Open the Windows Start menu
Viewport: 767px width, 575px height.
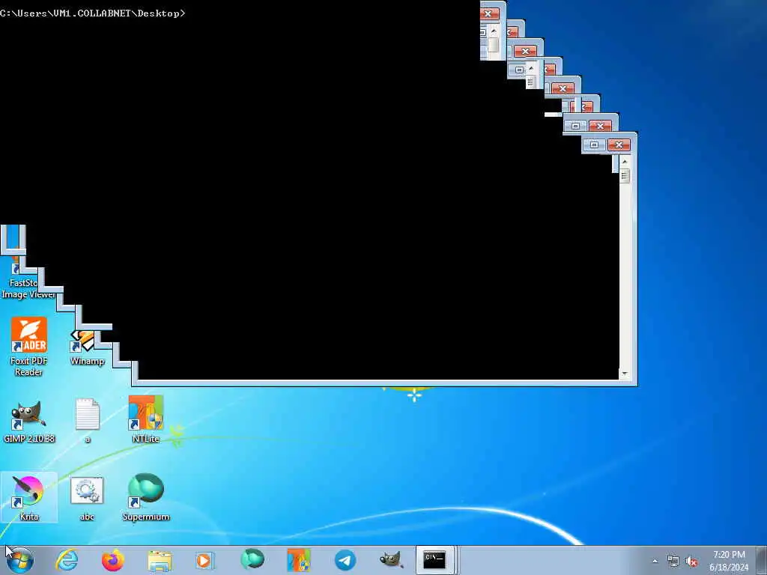[x=20, y=560]
